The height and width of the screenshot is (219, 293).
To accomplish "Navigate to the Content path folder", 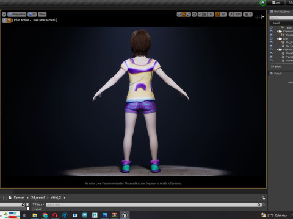I will click(19, 198).
